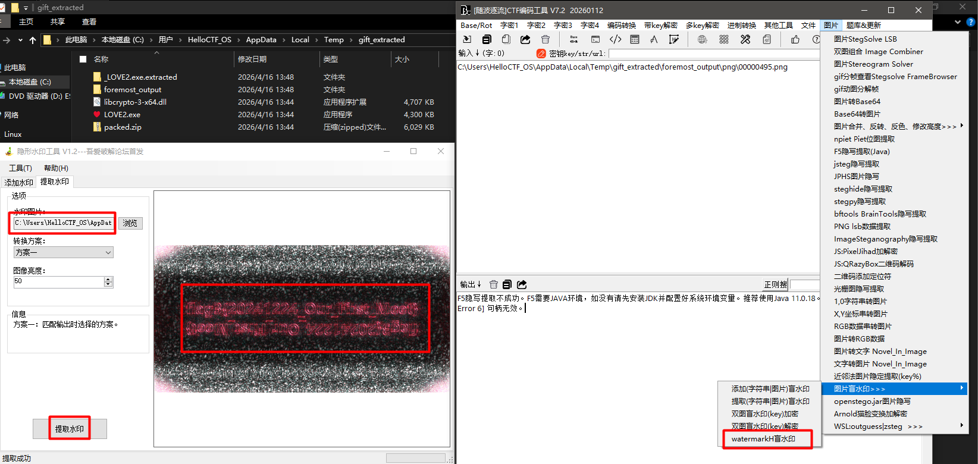Viewport: 978px width, 464px height.
Task: Click the thumbs-up icon in the toolbar
Action: pos(795,39)
